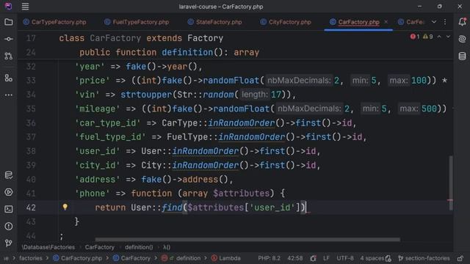Go to next highlighted problem arrow
Screen dimensions: 470x264
(x=448, y=37)
